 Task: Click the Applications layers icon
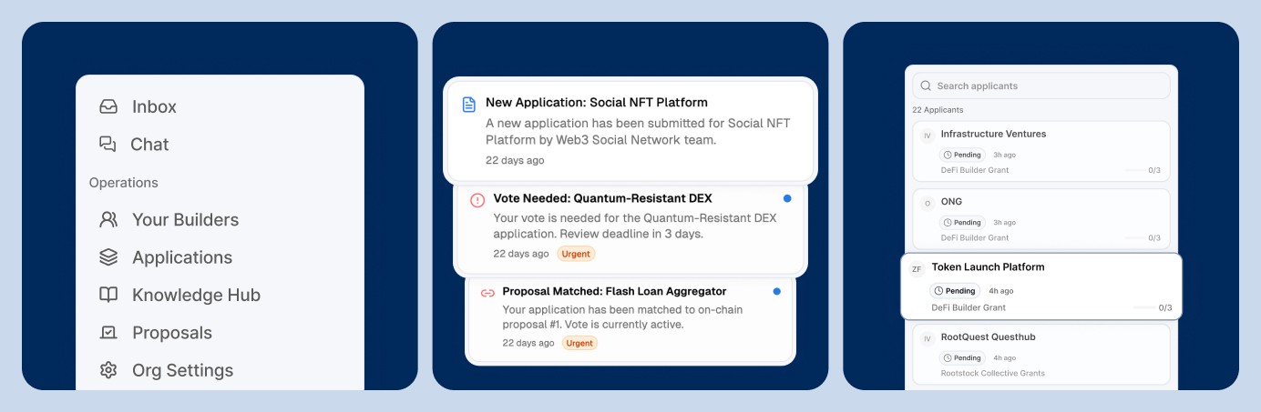click(108, 257)
